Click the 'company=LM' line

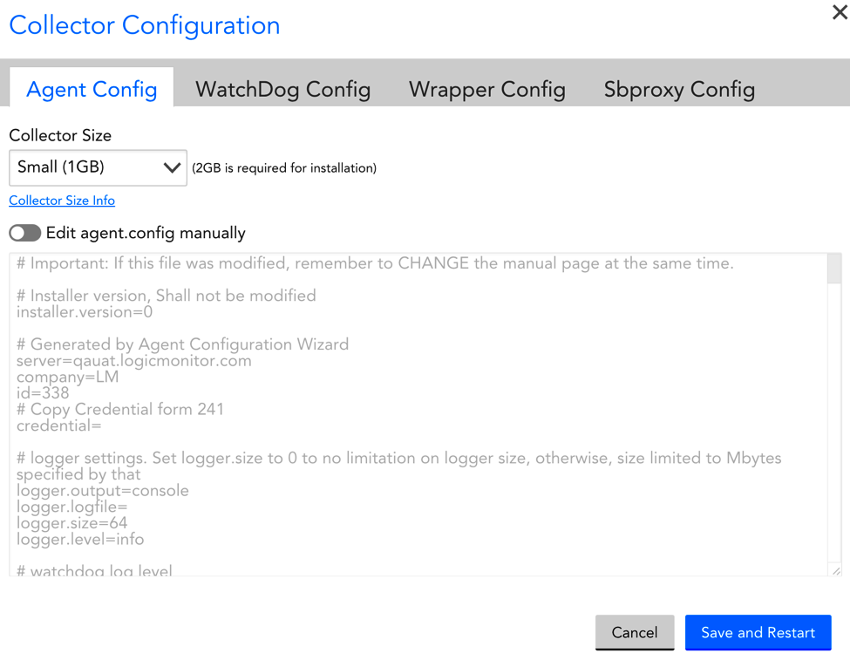(67, 377)
